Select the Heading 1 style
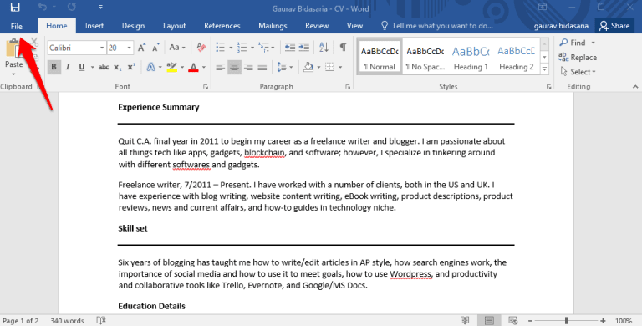Screen dimensions: 642x326 tap(471, 57)
